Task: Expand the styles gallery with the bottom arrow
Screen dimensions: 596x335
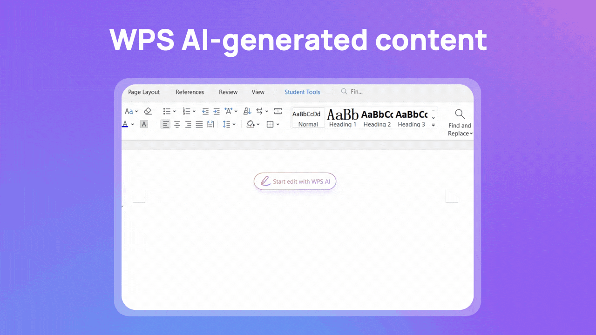Action: [433, 125]
